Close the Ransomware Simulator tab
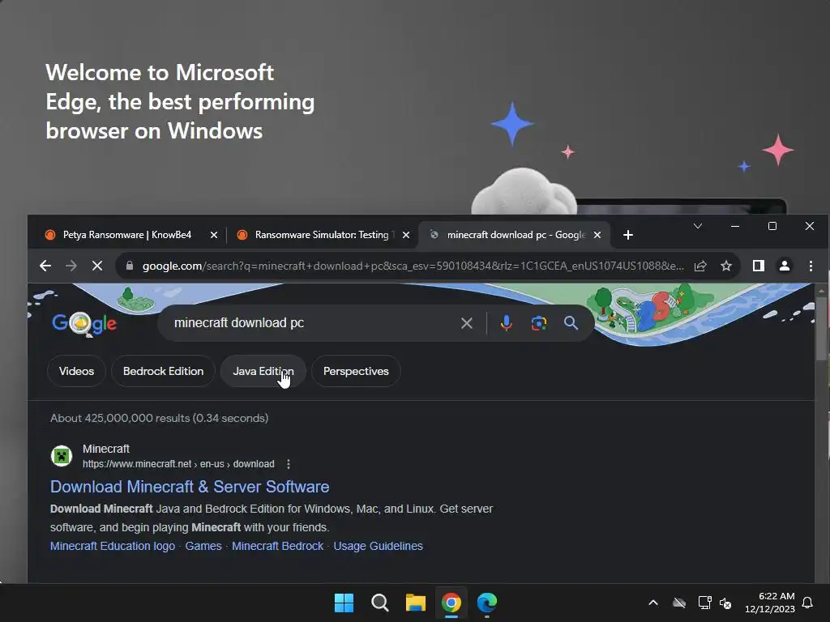 (x=405, y=235)
